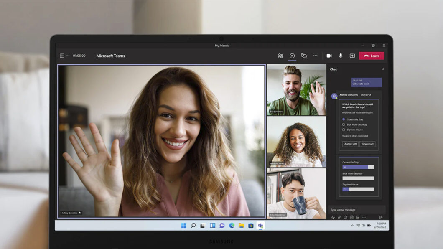Image resolution: width=443 pixels, height=249 pixels.
Task: Select the waving bearded man's video tile
Action: pyautogui.click(x=296, y=90)
